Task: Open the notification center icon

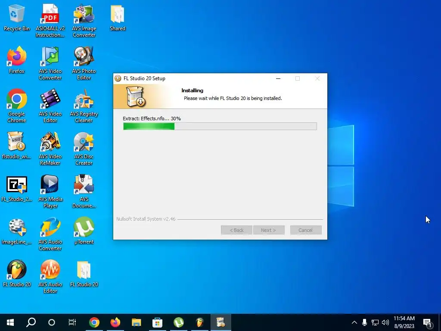Action: [428, 323]
